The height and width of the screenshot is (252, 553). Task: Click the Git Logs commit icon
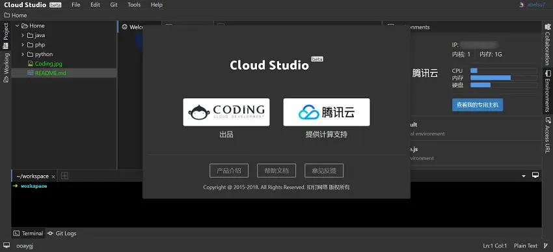tap(51, 233)
